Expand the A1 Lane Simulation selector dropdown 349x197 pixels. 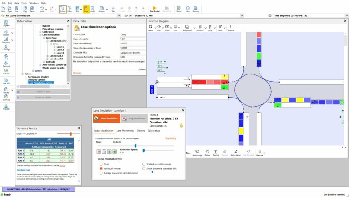coord(119,15)
